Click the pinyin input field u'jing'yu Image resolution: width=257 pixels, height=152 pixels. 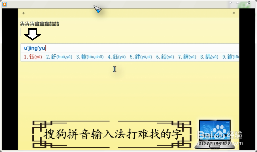pyautogui.click(x=130, y=48)
